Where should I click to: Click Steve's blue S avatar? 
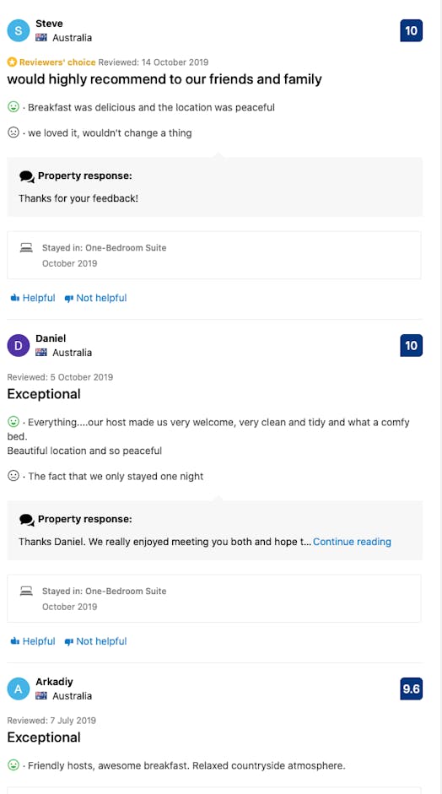click(x=19, y=30)
